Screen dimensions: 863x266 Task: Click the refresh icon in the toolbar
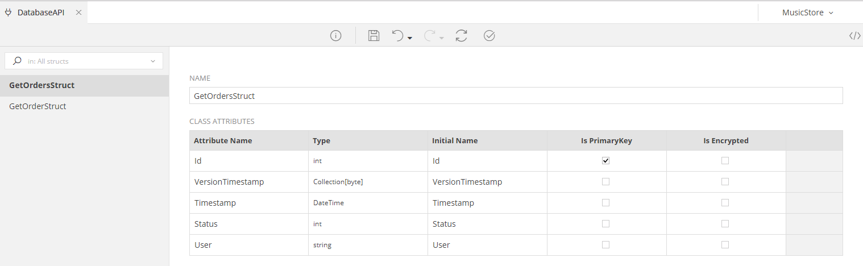(461, 36)
